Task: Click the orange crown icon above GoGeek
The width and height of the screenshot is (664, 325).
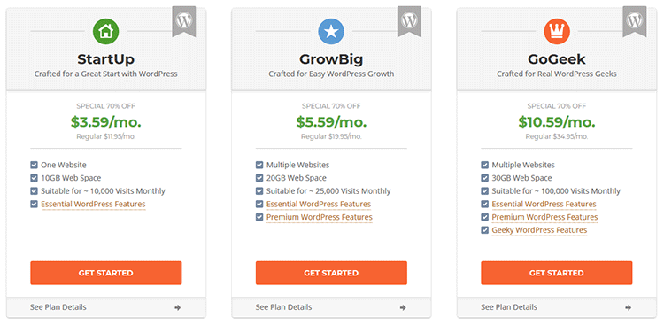Action: 557,31
